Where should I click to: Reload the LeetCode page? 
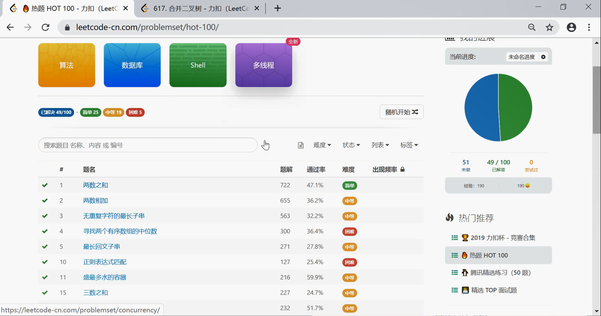(x=45, y=27)
